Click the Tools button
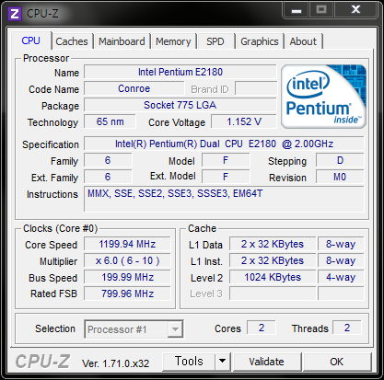The width and height of the screenshot is (384, 380). [189, 362]
